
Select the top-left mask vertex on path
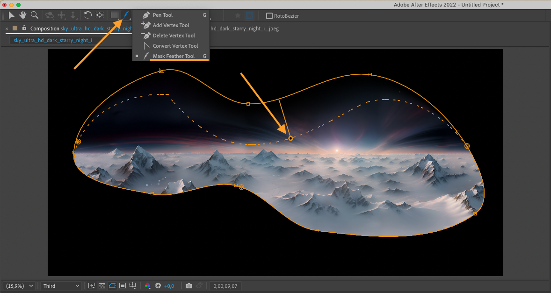(x=162, y=70)
